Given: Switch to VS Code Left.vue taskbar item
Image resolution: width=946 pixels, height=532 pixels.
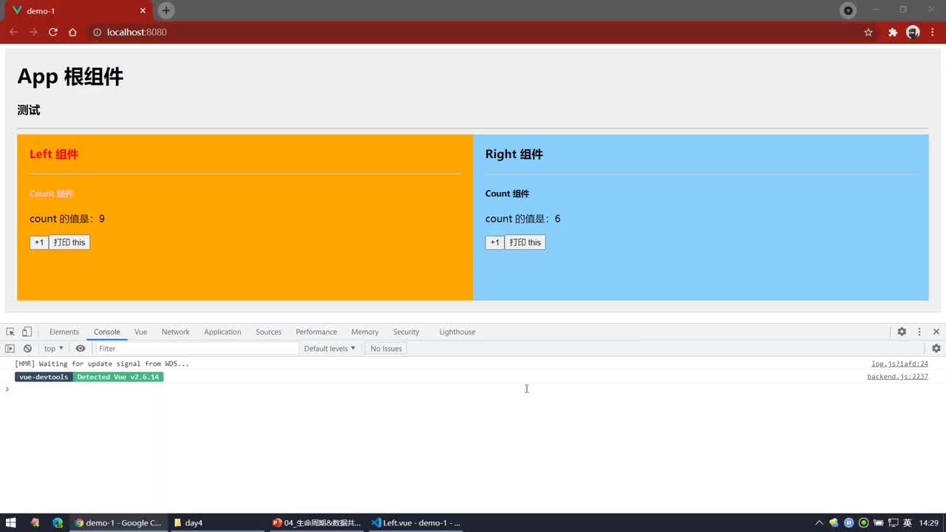Looking at the screenshot, I should coord(415,522).
